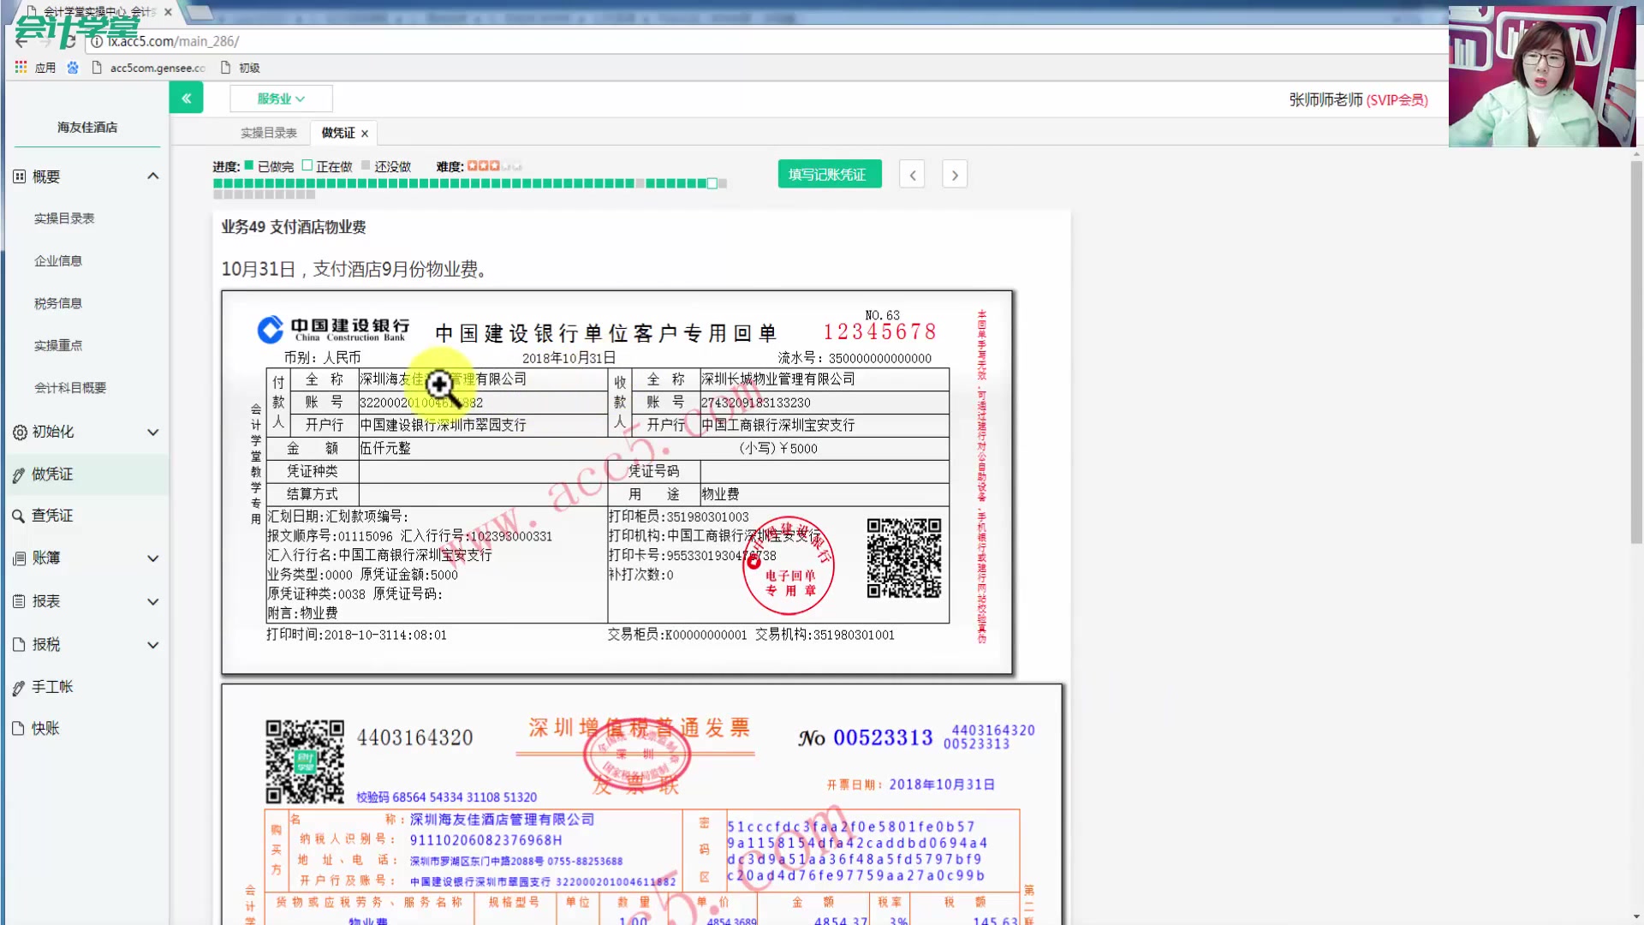Open 快账 from the sidebar icon

pos(19,728)
